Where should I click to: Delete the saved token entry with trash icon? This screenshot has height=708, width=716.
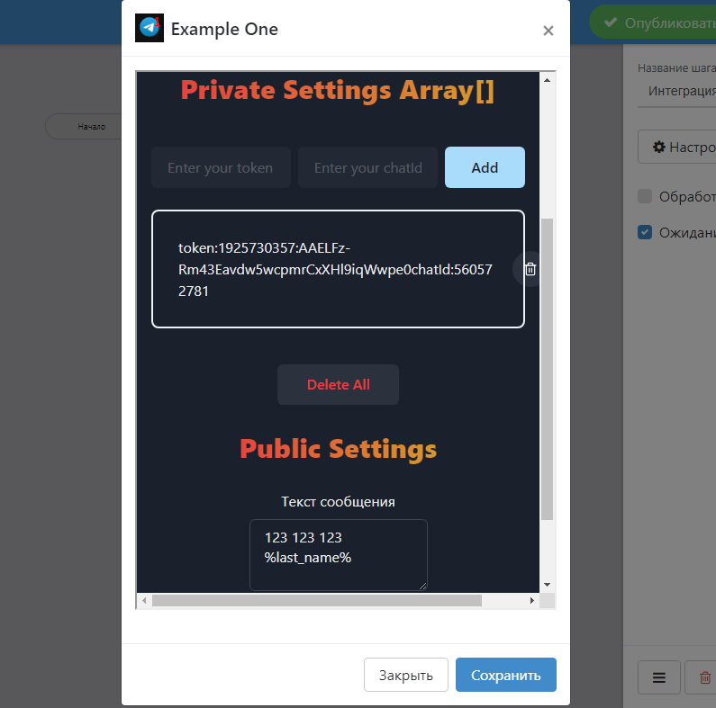click(530, 269)
